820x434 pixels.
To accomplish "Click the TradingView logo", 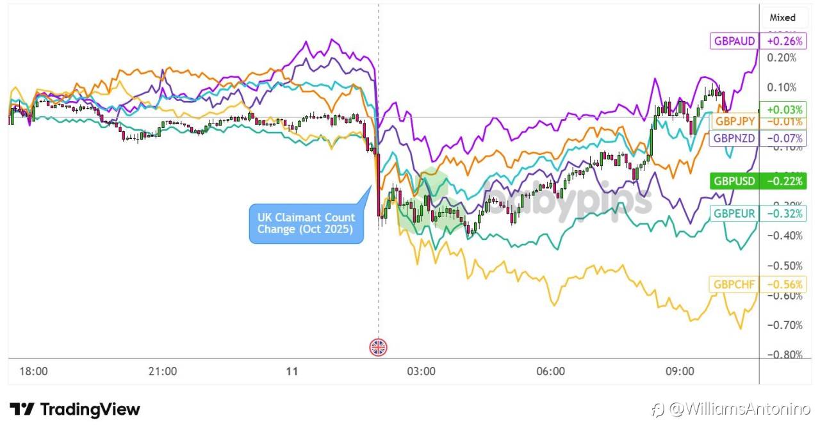I will coord(75,410).
